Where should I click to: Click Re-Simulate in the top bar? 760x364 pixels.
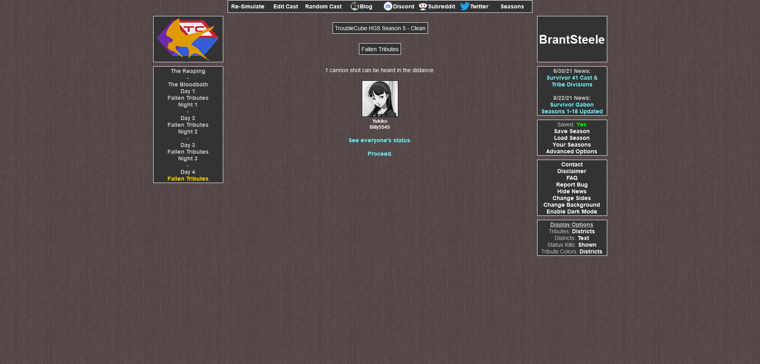click(x=248, y=7)
